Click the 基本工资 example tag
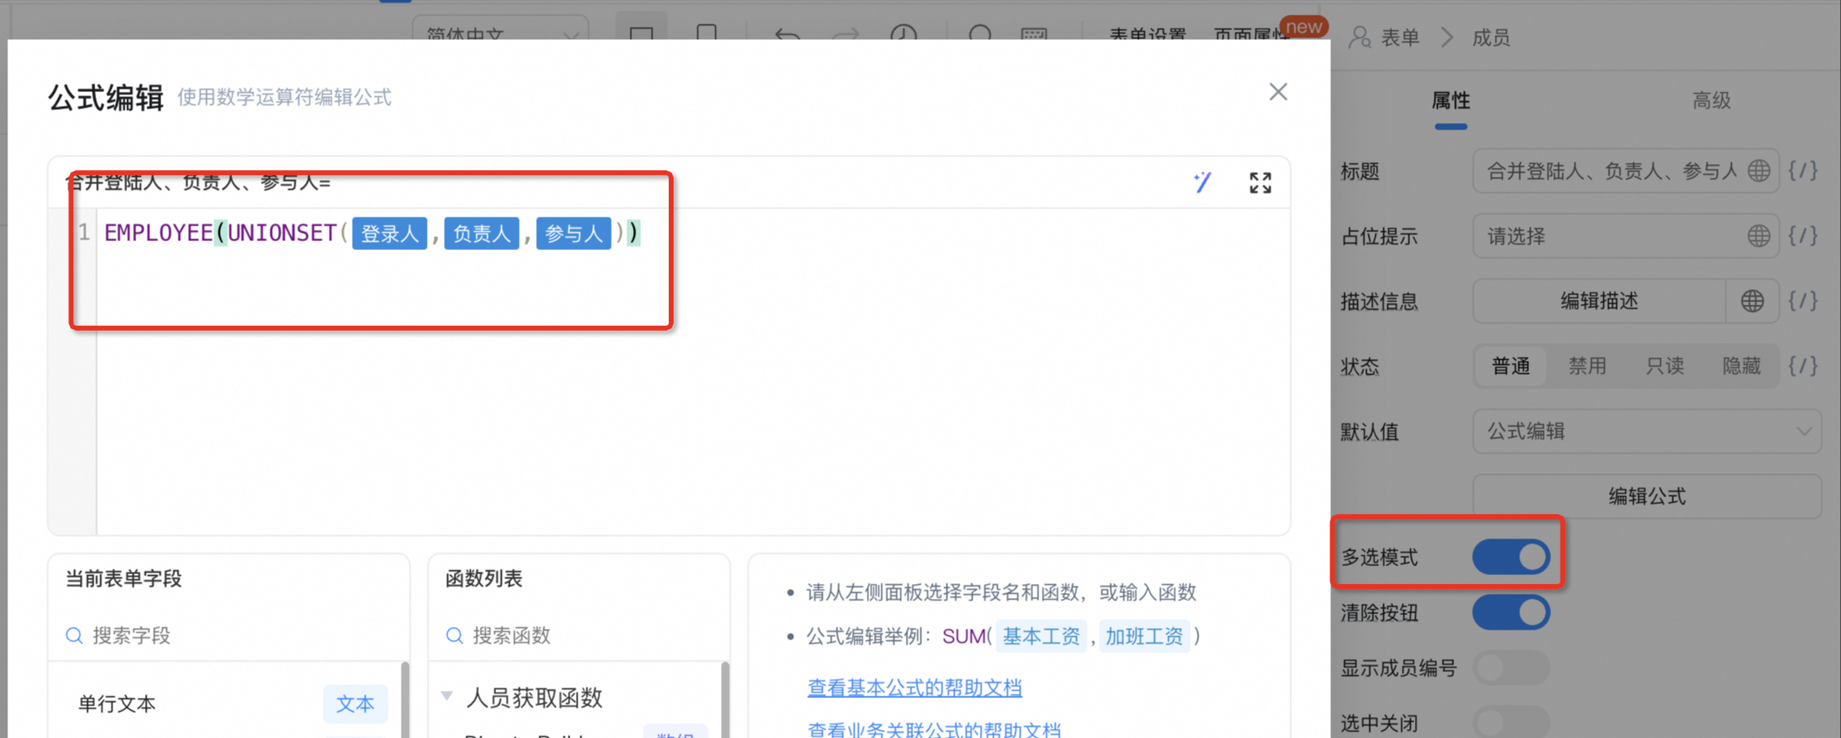The image size is (1841, 738). (x=1041, y=636)
